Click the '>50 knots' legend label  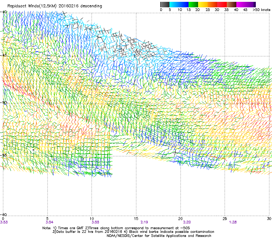(261, 10)
